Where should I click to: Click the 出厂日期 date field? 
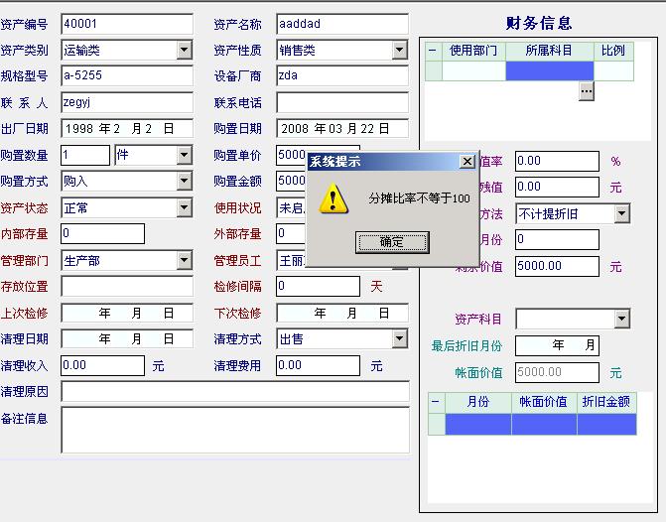[126, 128]
